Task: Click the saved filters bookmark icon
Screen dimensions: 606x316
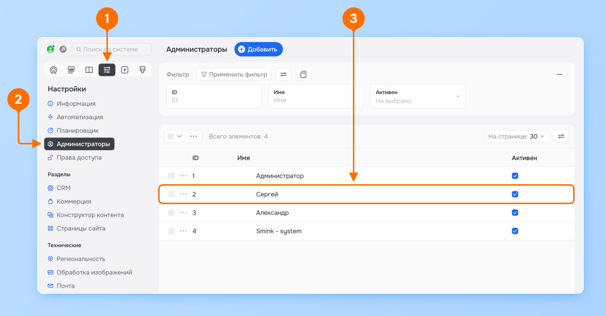Action: (303, 75)
